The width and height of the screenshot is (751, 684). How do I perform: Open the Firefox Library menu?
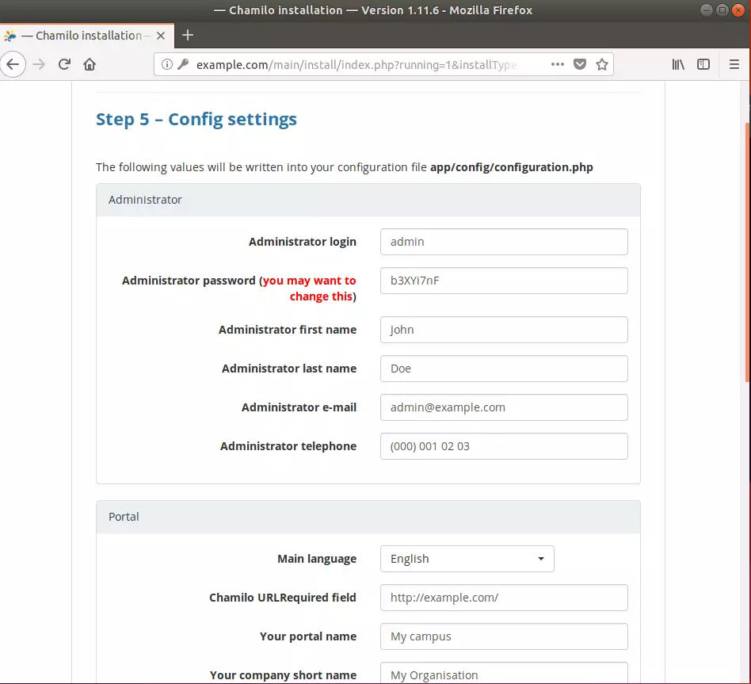click(678, 64)
